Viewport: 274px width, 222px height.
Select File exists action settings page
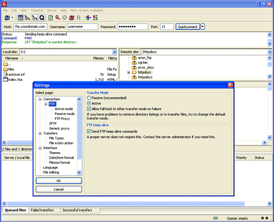click(x=61, y=143)
